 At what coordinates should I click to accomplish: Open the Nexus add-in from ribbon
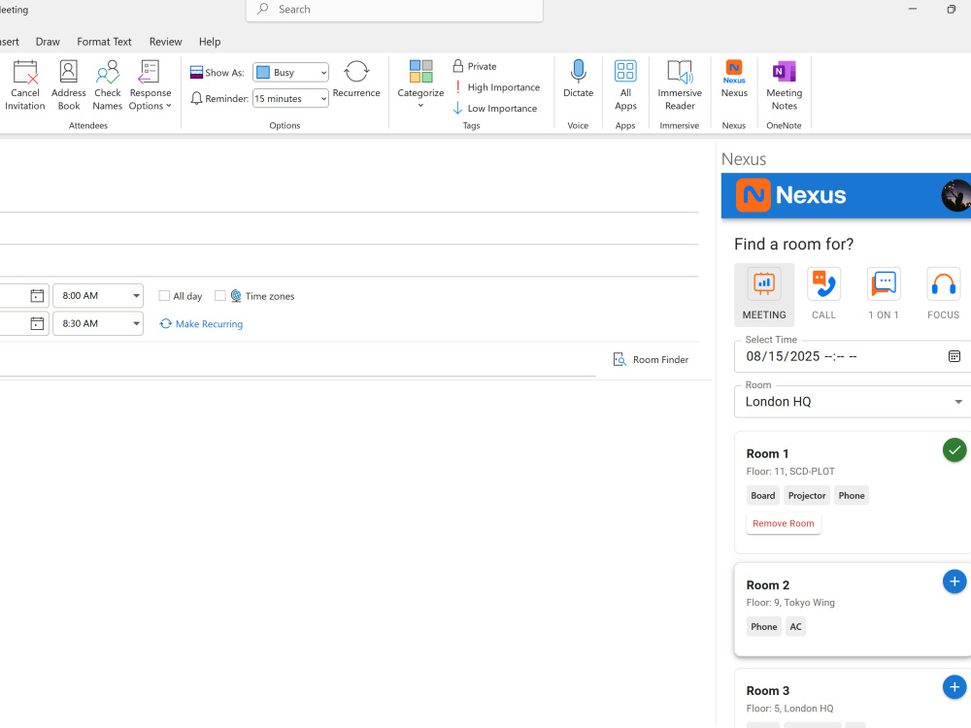(734, 80)
